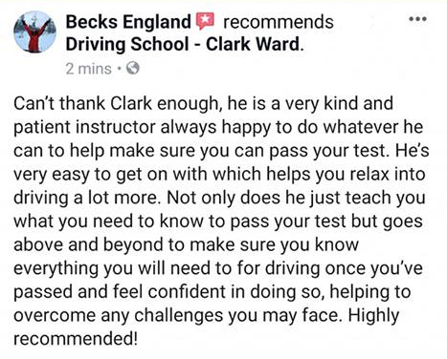
Task: Click the 2 mins timestamp
Action: click(x=89, y=69)
